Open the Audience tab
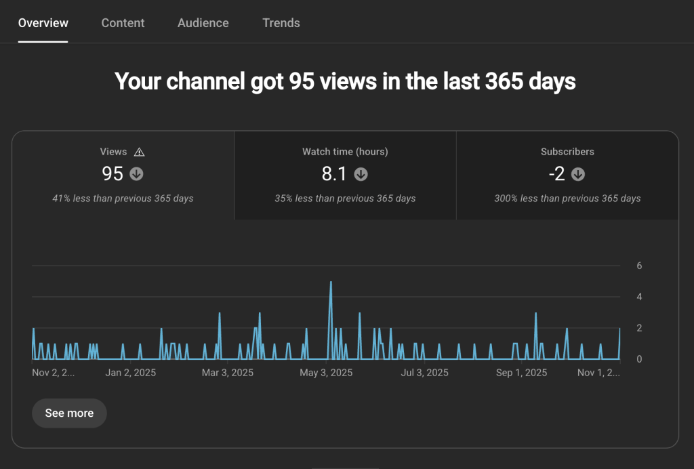 (x=203, y=22)
